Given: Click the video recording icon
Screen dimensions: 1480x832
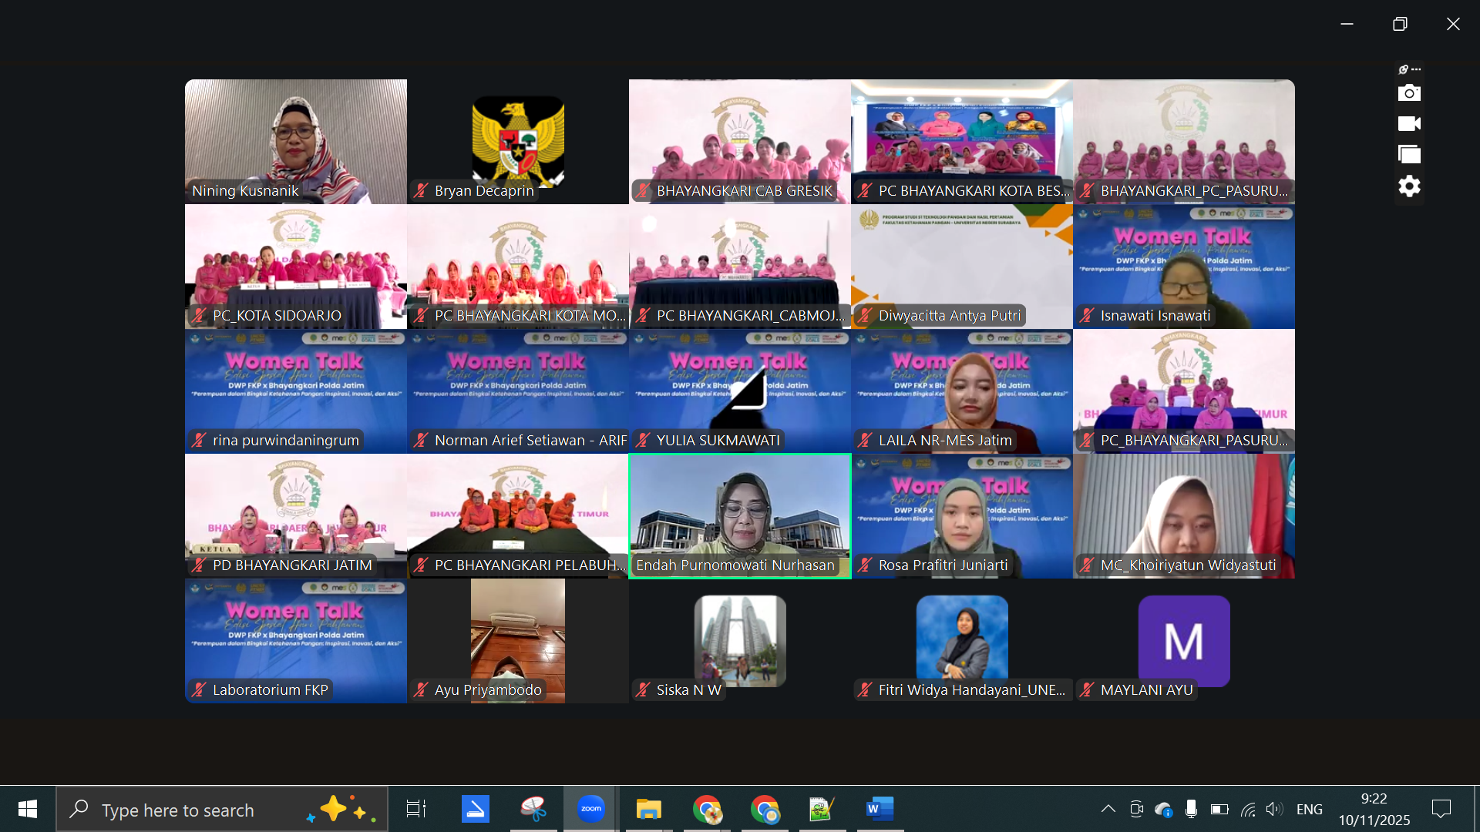Looking at the screenshot, I should (1409, 124).
